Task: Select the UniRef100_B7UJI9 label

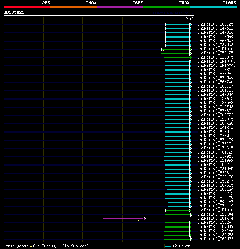Action: (215, 140)
